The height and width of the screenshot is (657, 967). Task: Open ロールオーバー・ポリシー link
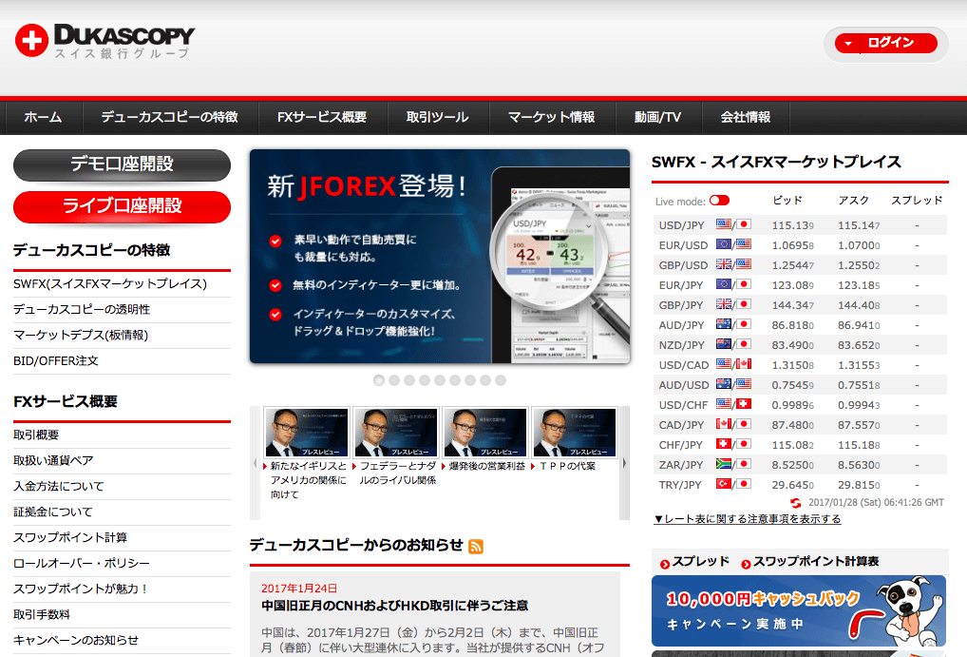point(82,563)
